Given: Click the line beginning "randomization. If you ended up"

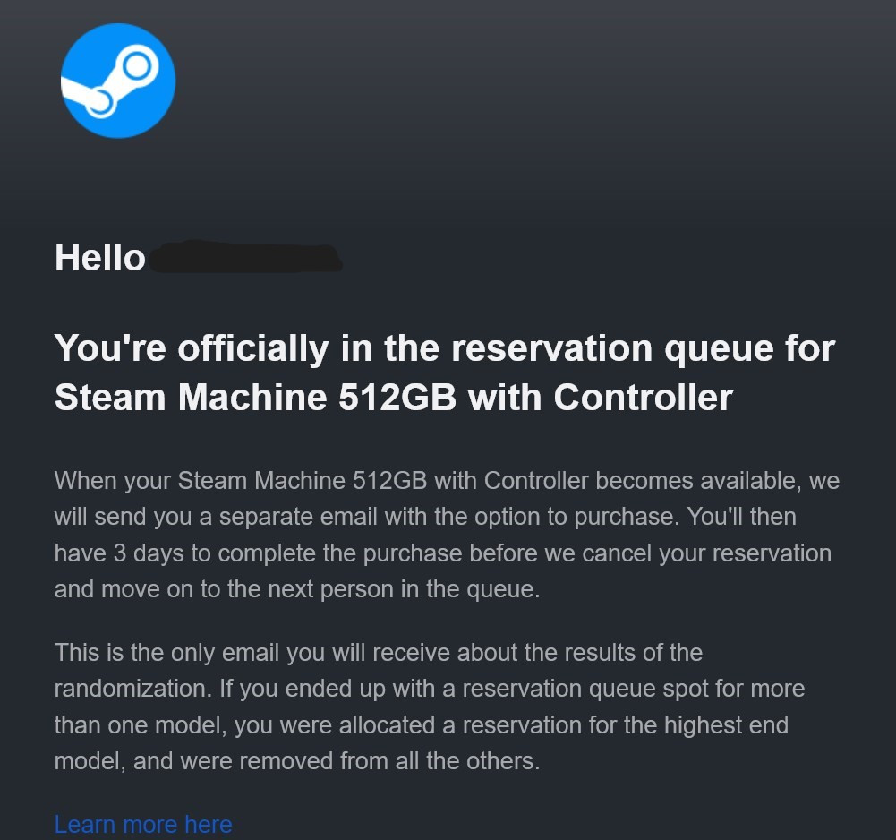Looking at the screenshot, I should point(430,689).
